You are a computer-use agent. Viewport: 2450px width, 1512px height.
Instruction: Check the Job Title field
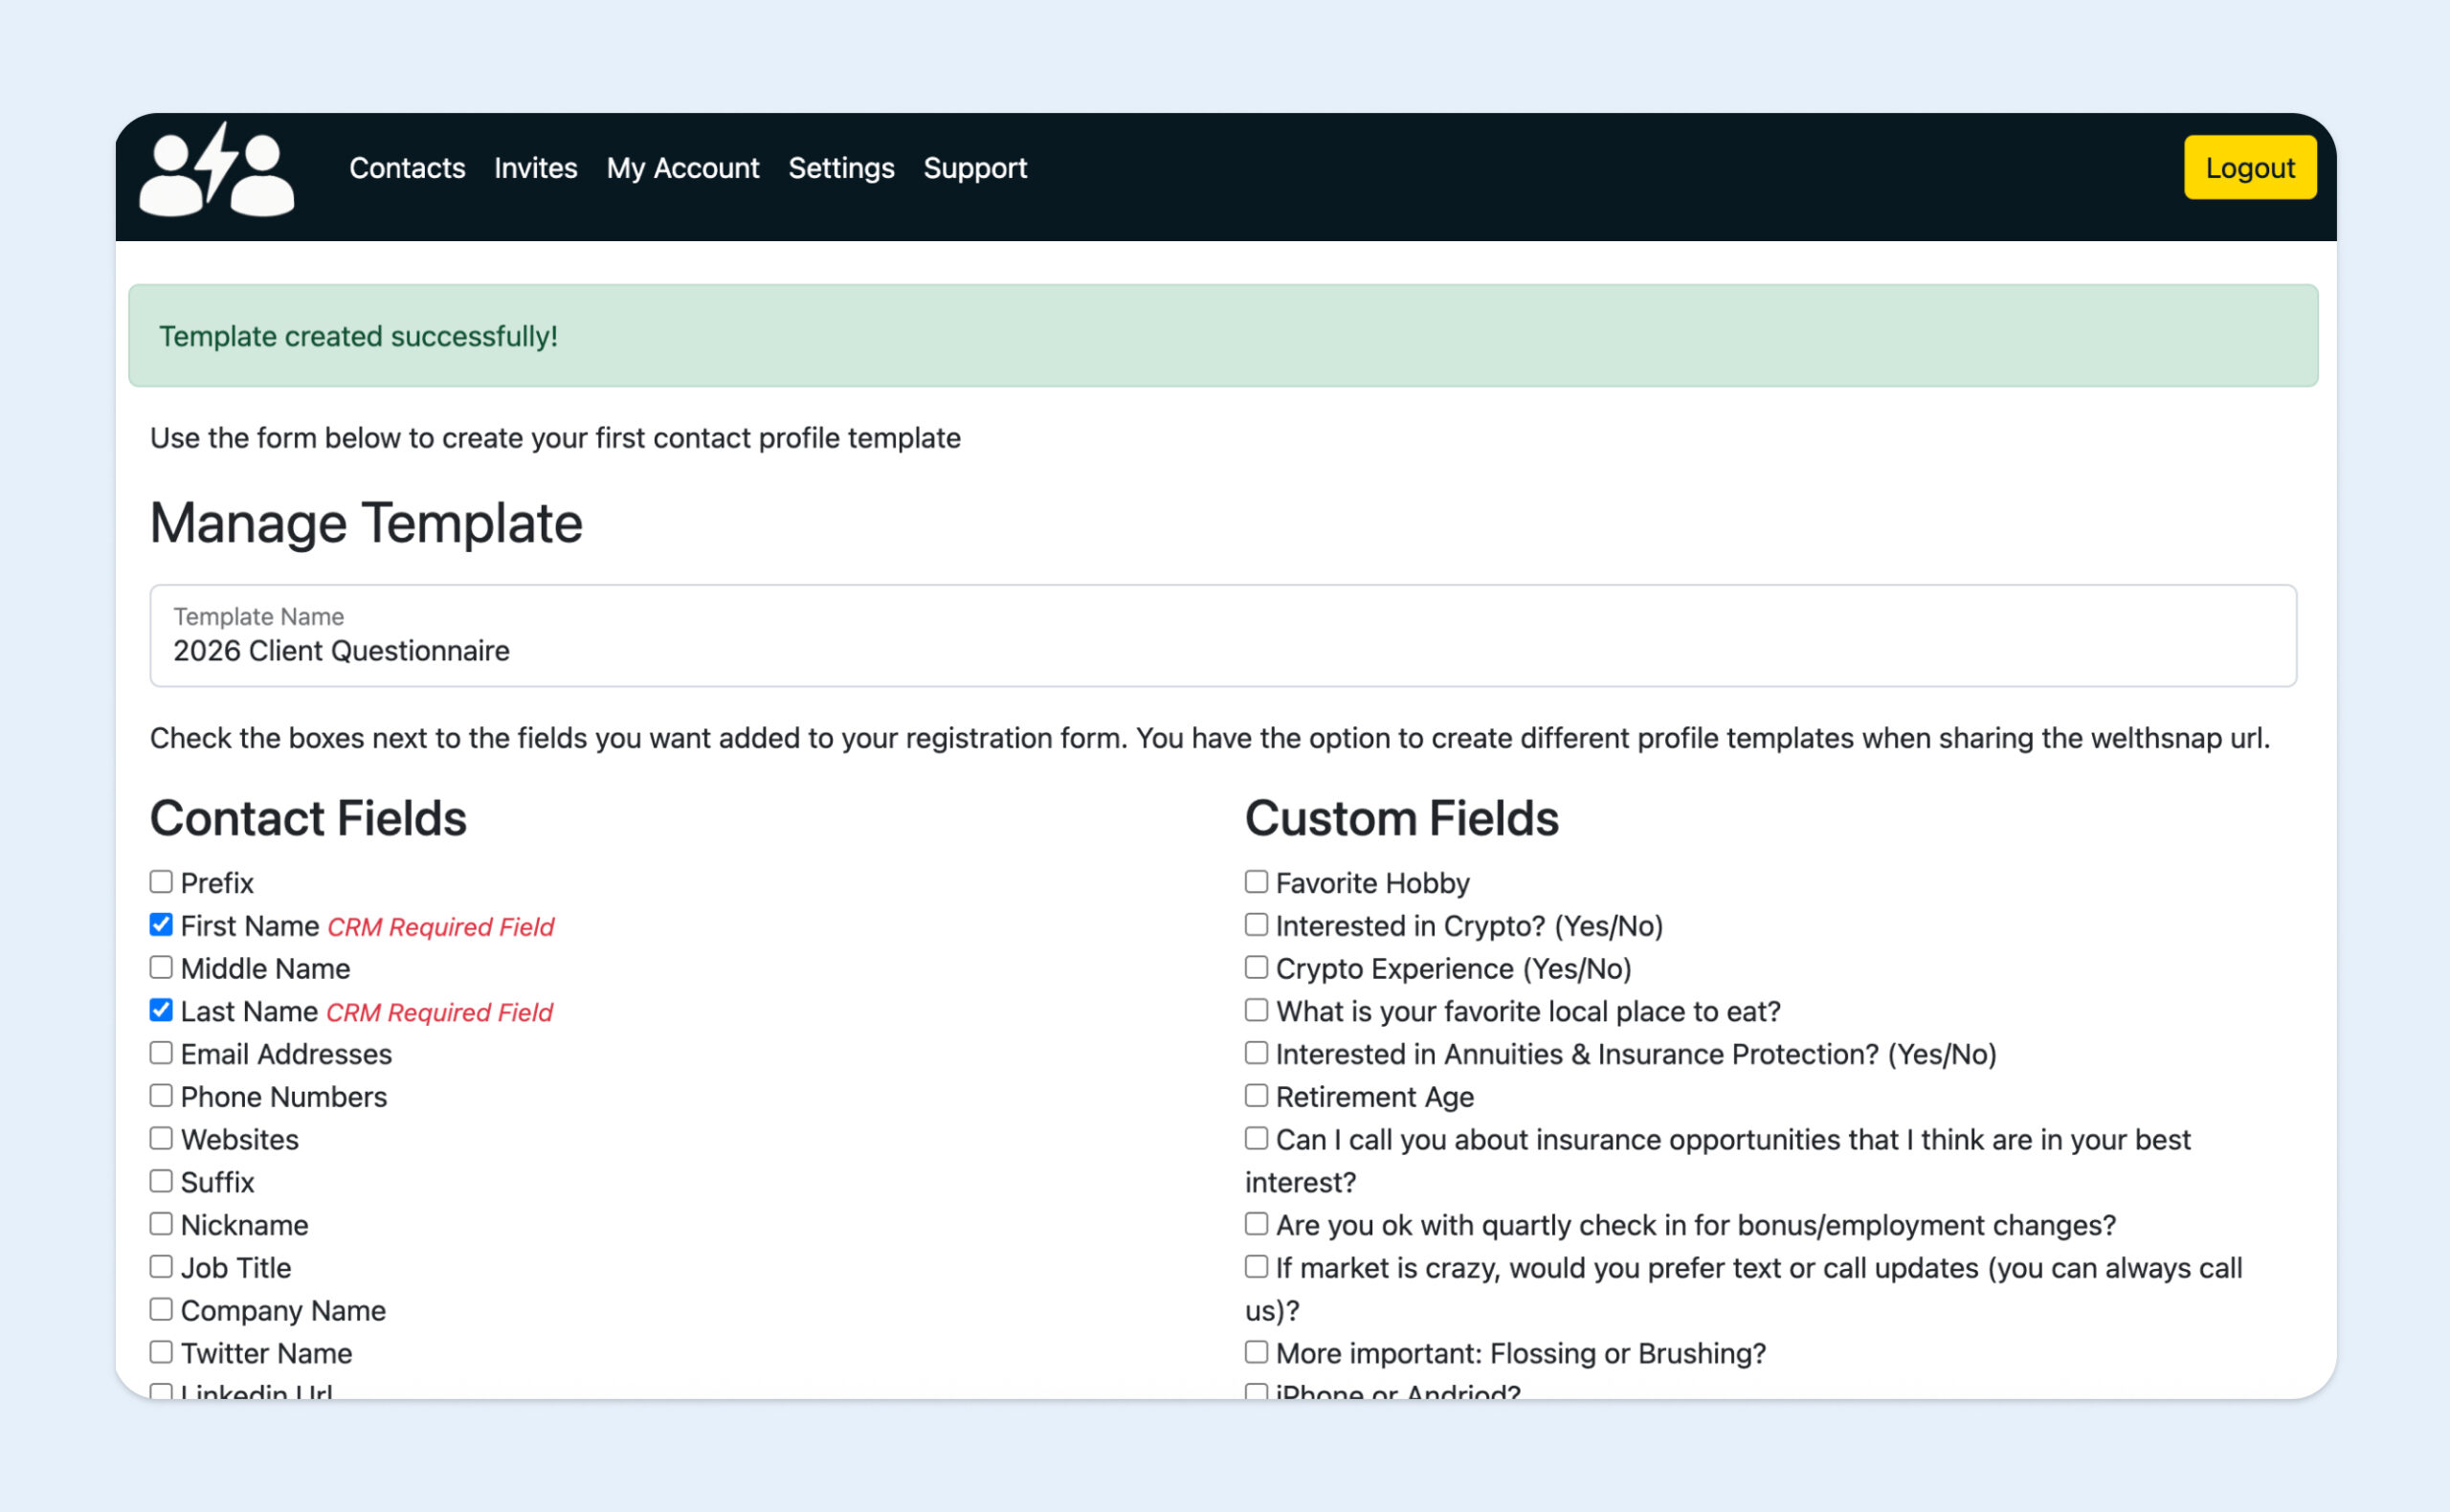[161, 1266]
